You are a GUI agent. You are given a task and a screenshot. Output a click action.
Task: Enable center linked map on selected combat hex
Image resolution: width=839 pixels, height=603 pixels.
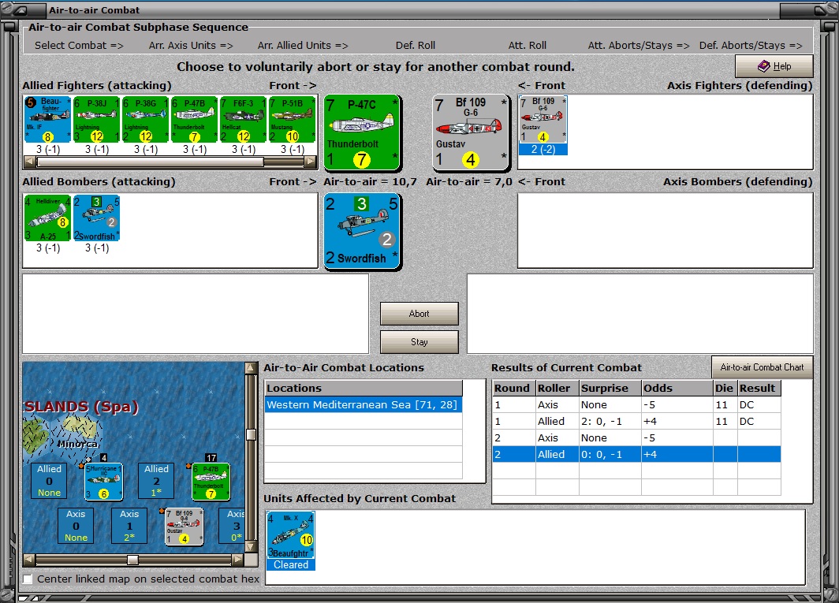28,579
